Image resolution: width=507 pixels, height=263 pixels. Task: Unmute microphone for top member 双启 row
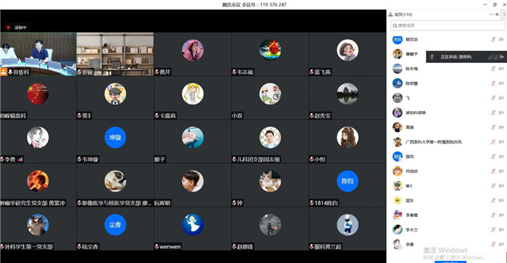(493, 39)
